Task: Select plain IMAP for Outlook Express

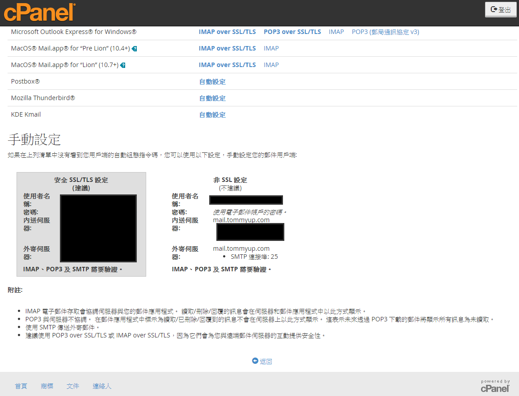Action: coord(336,32)
